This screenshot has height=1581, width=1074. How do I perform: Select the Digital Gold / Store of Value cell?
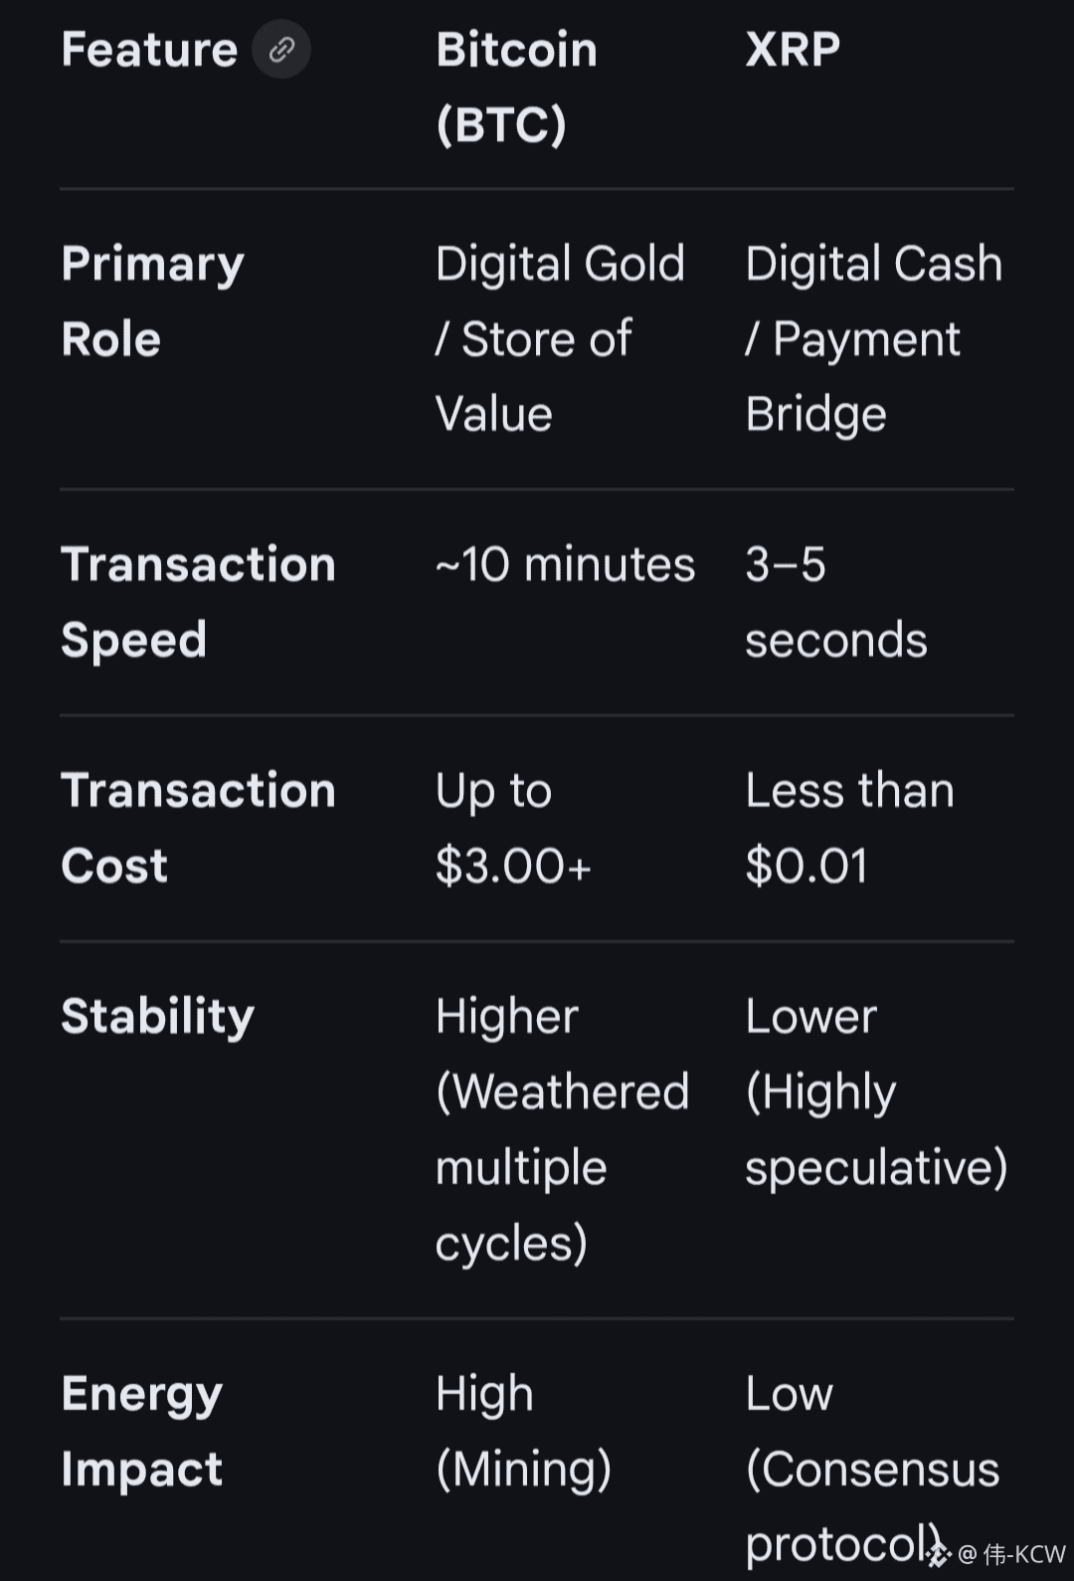560,339
